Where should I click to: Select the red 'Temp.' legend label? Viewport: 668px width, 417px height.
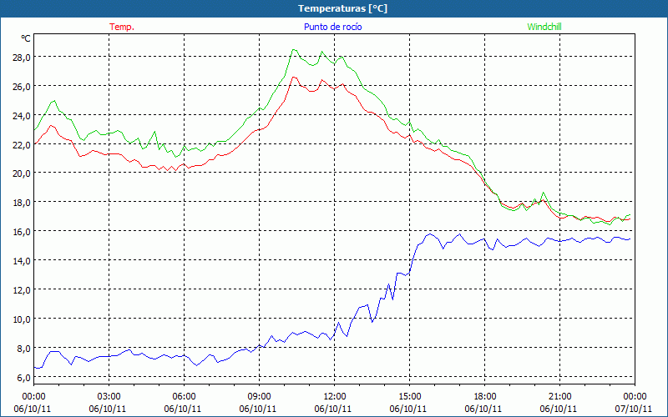122,27
